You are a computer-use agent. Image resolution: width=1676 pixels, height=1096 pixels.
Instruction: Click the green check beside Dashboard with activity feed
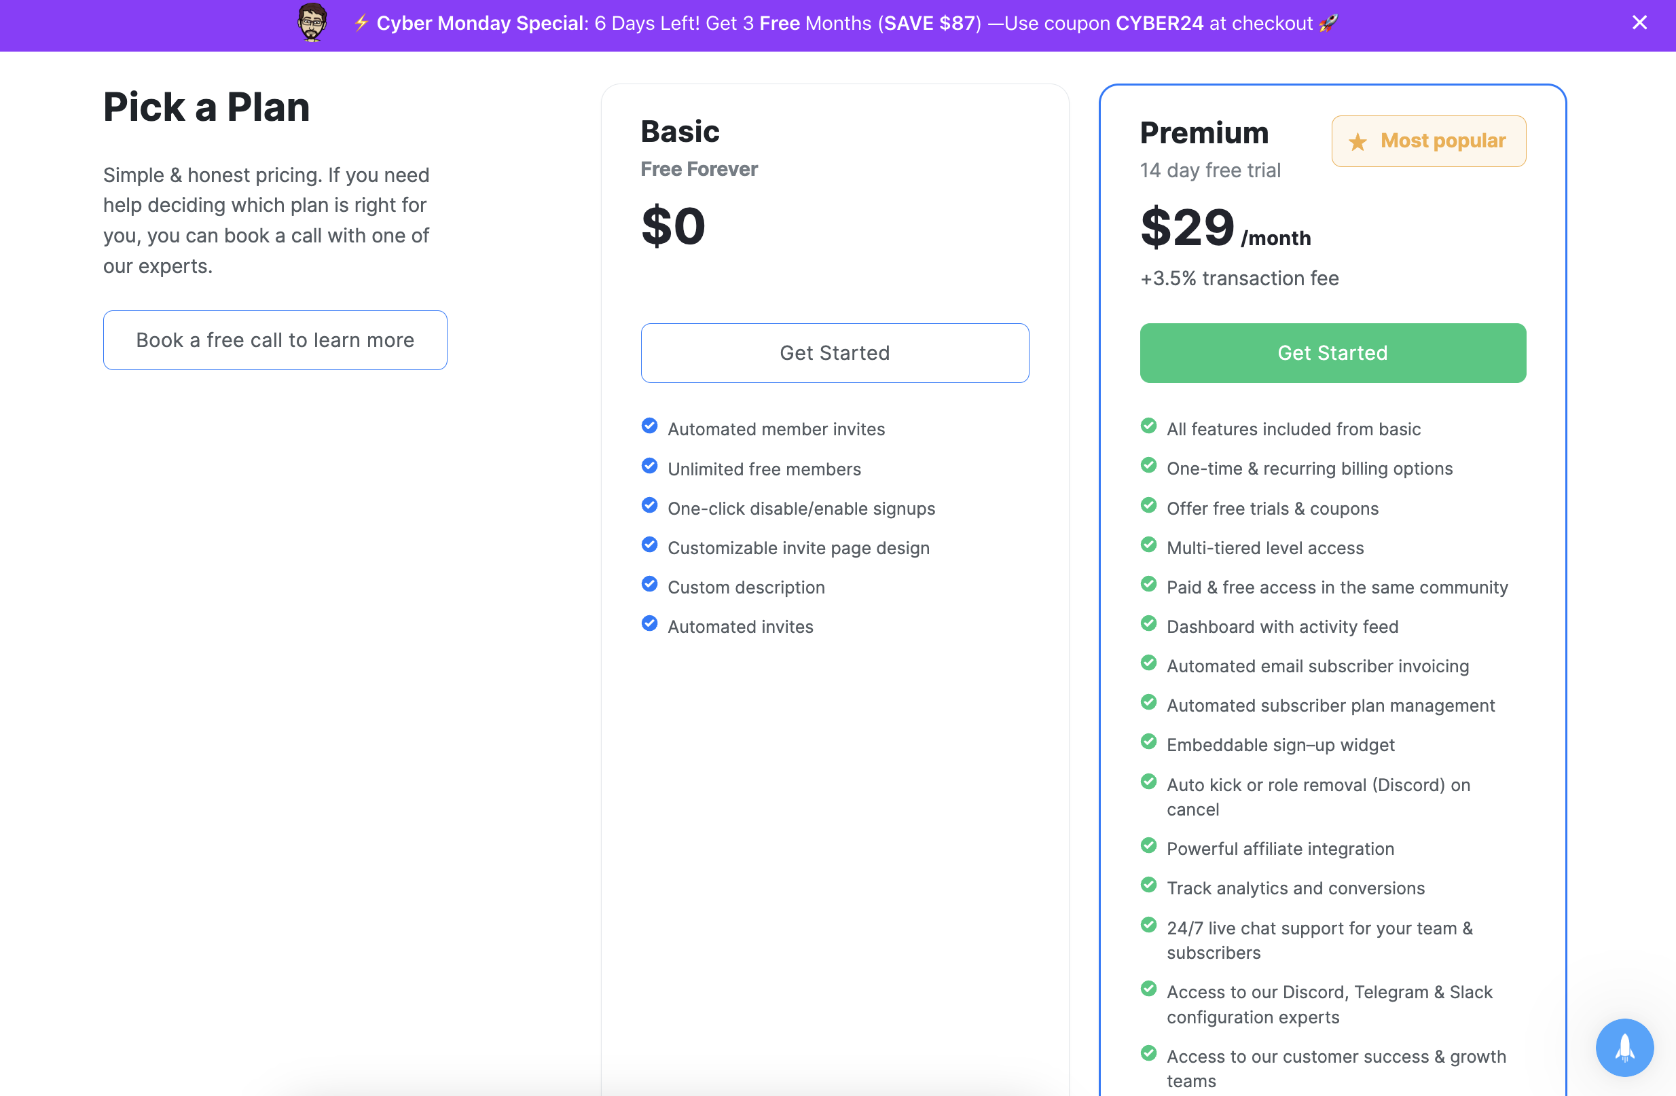(1148, 623)
